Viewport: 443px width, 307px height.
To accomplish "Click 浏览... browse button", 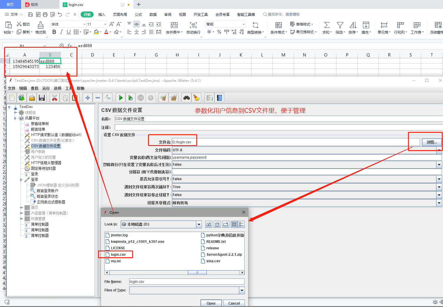I will (x=432, y=142).
